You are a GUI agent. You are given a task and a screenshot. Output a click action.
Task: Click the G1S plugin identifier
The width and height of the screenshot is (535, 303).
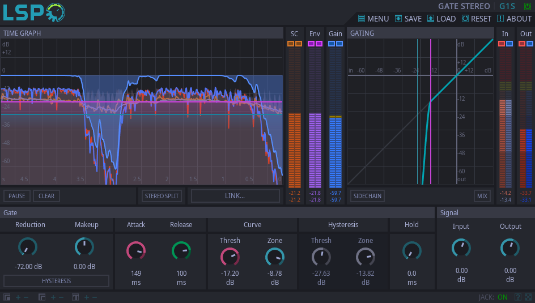[x=507, y=6]
